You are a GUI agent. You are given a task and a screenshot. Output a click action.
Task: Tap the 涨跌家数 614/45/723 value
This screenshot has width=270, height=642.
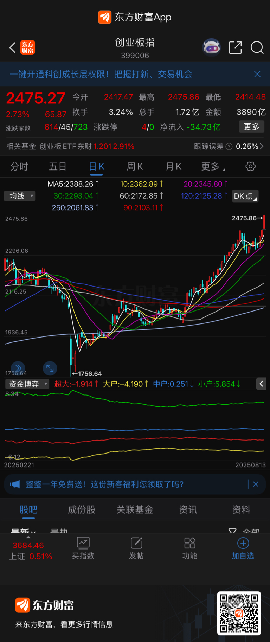pyautogui.click(x=66, y=127)
